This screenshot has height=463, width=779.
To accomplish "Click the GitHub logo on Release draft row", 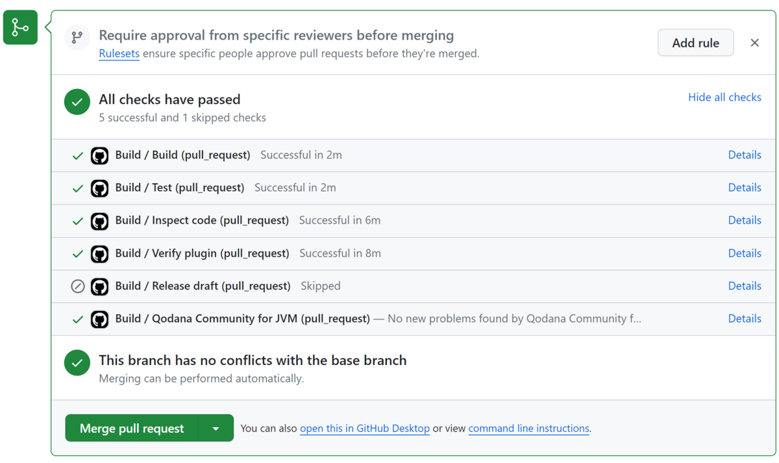I will coord(99,286).
